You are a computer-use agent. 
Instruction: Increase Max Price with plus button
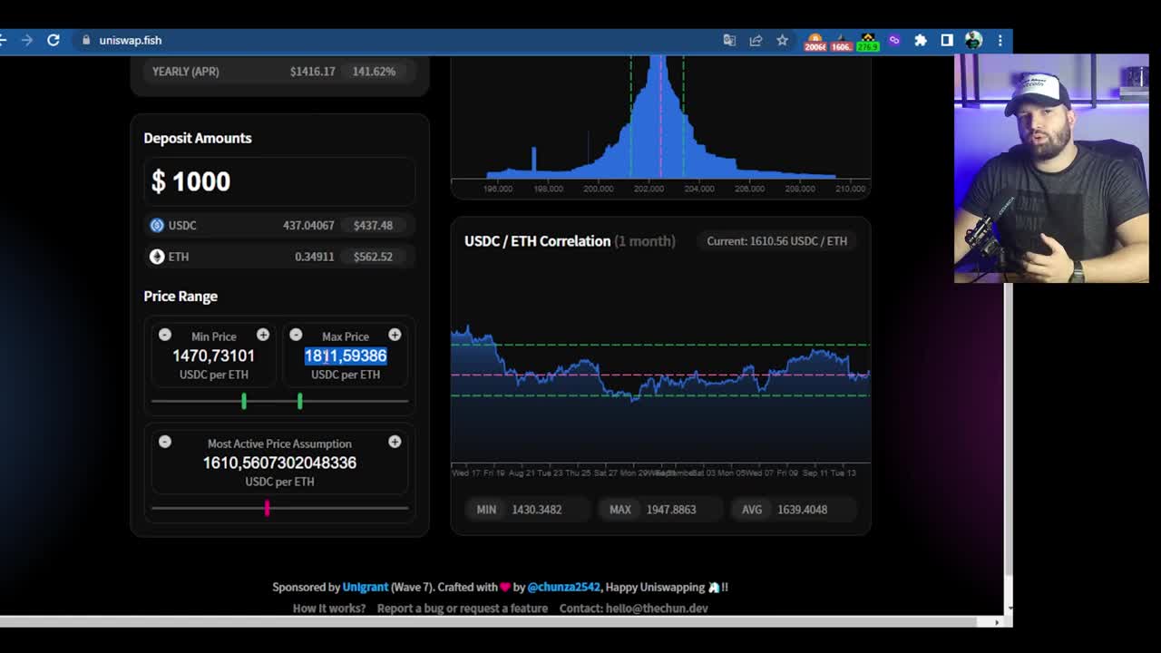395,335
